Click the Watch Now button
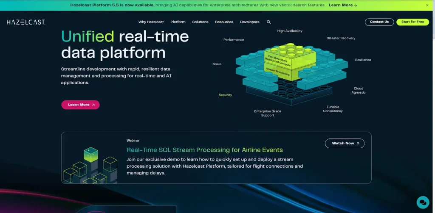435x213 pixels. coord(345,143)
